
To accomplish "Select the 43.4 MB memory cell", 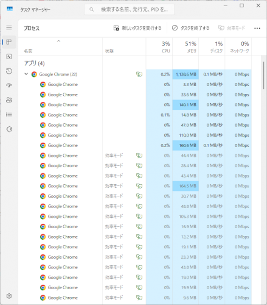I will (186, 176).
